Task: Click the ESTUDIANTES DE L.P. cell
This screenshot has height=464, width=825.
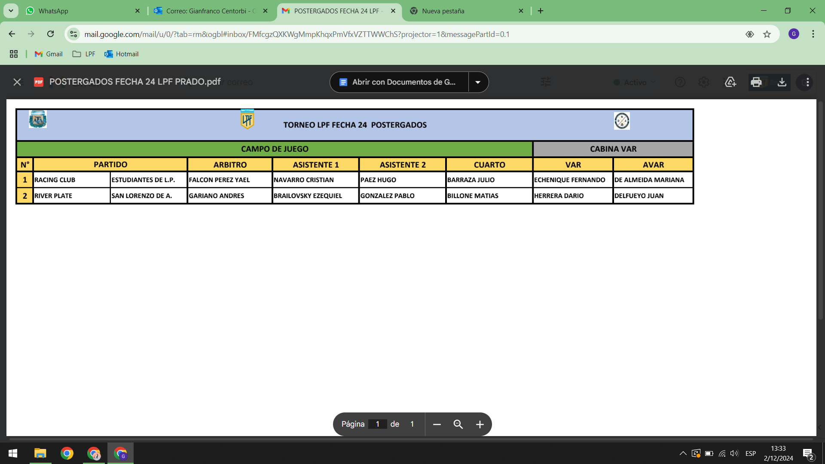Action: [x=149, y=180]
